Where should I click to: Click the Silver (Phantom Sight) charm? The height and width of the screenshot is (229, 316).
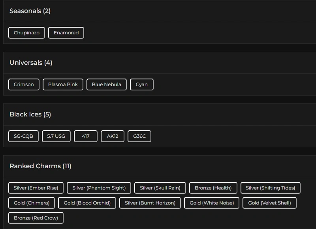tap(99, 188)
